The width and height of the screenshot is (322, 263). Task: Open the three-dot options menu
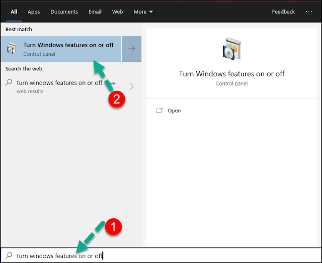click(308, 12)
